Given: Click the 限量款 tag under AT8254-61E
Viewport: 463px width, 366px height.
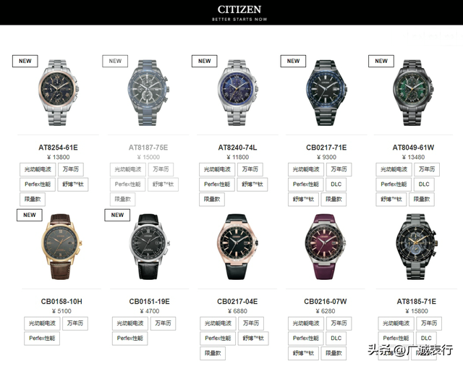Looking at the screenshot, I should click(33, 200).
